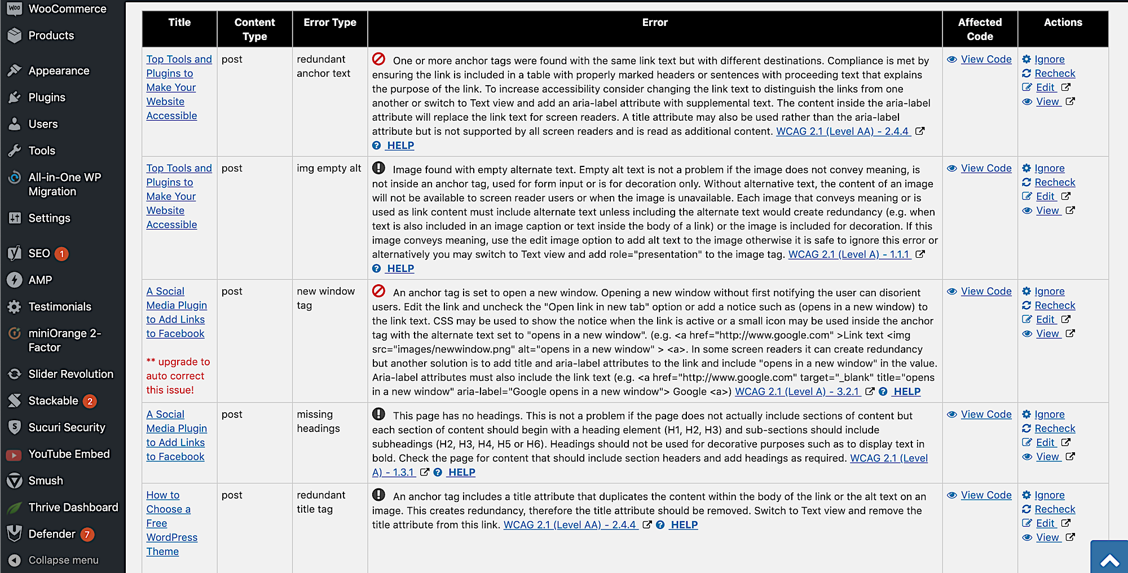1128x573 pixels.
Task: Open the Users menu item
Action: [x=43, y=124]
